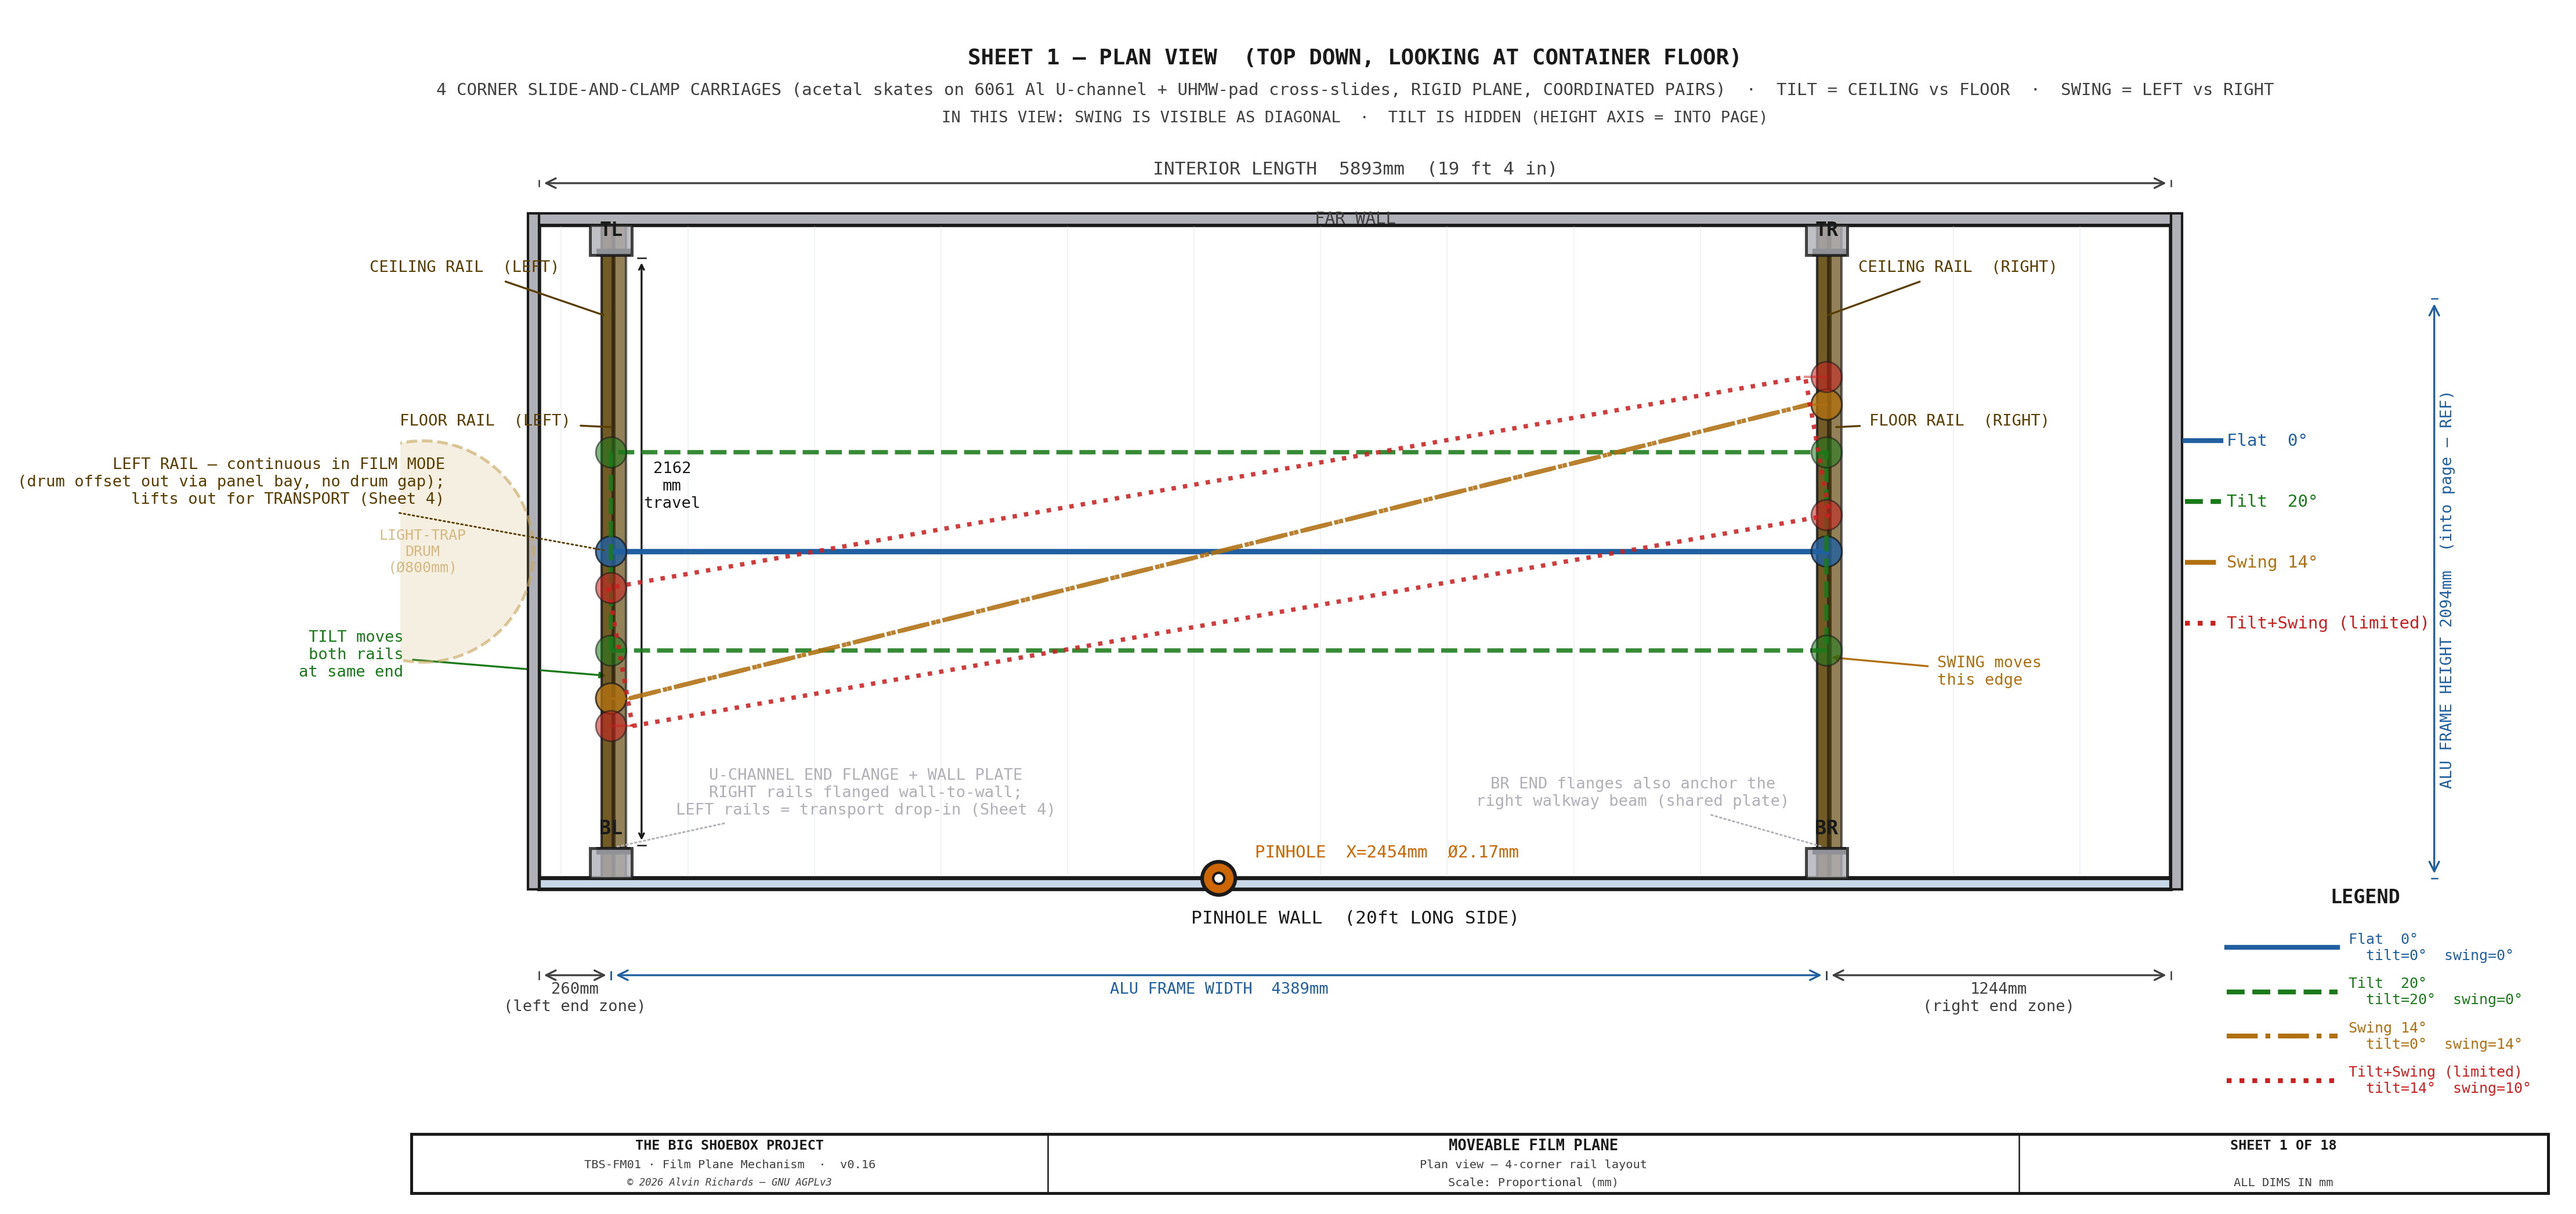Image resolution: width=2576 pixels, height=1214 pixels.
Task: Click the BL corner bracket
Action: pyautogui.click(x=611, y=863)
